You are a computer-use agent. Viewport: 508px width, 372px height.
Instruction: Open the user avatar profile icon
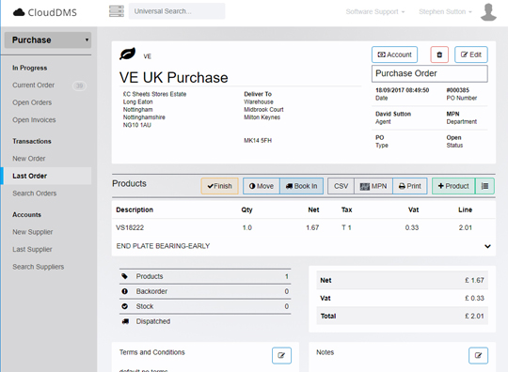coord(488,12)
